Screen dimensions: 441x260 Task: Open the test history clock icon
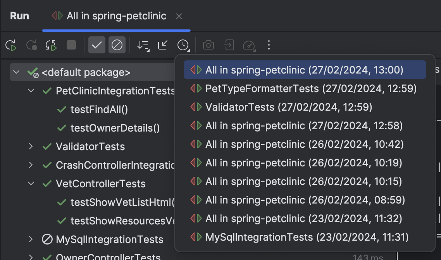pos(183,45)
